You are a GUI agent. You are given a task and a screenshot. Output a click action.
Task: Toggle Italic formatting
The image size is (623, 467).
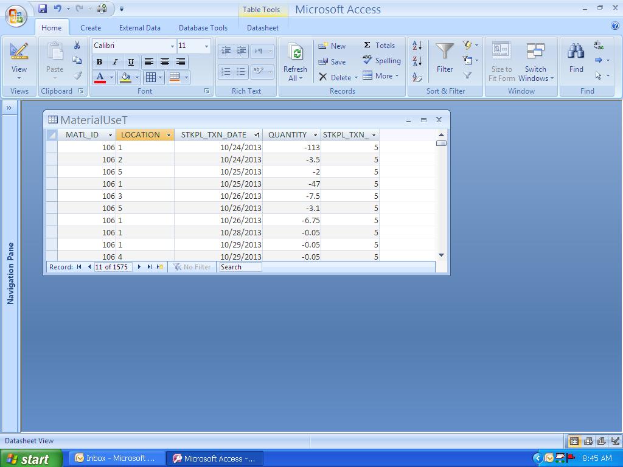click(x=115, y=62)
